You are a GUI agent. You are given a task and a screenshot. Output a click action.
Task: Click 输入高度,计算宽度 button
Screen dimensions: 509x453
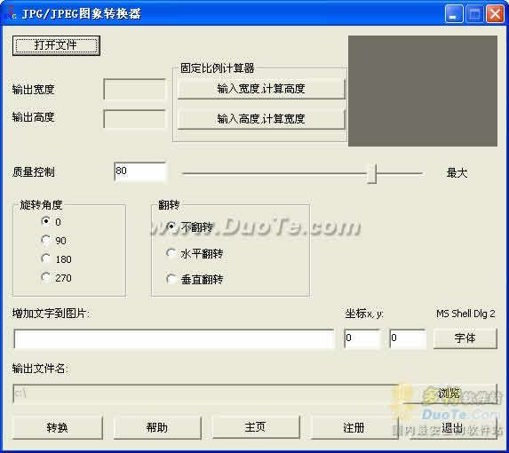click(261, 119)
